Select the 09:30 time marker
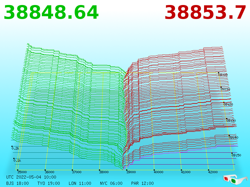Viewport: 250px width, 187px height. coord(231,121)
